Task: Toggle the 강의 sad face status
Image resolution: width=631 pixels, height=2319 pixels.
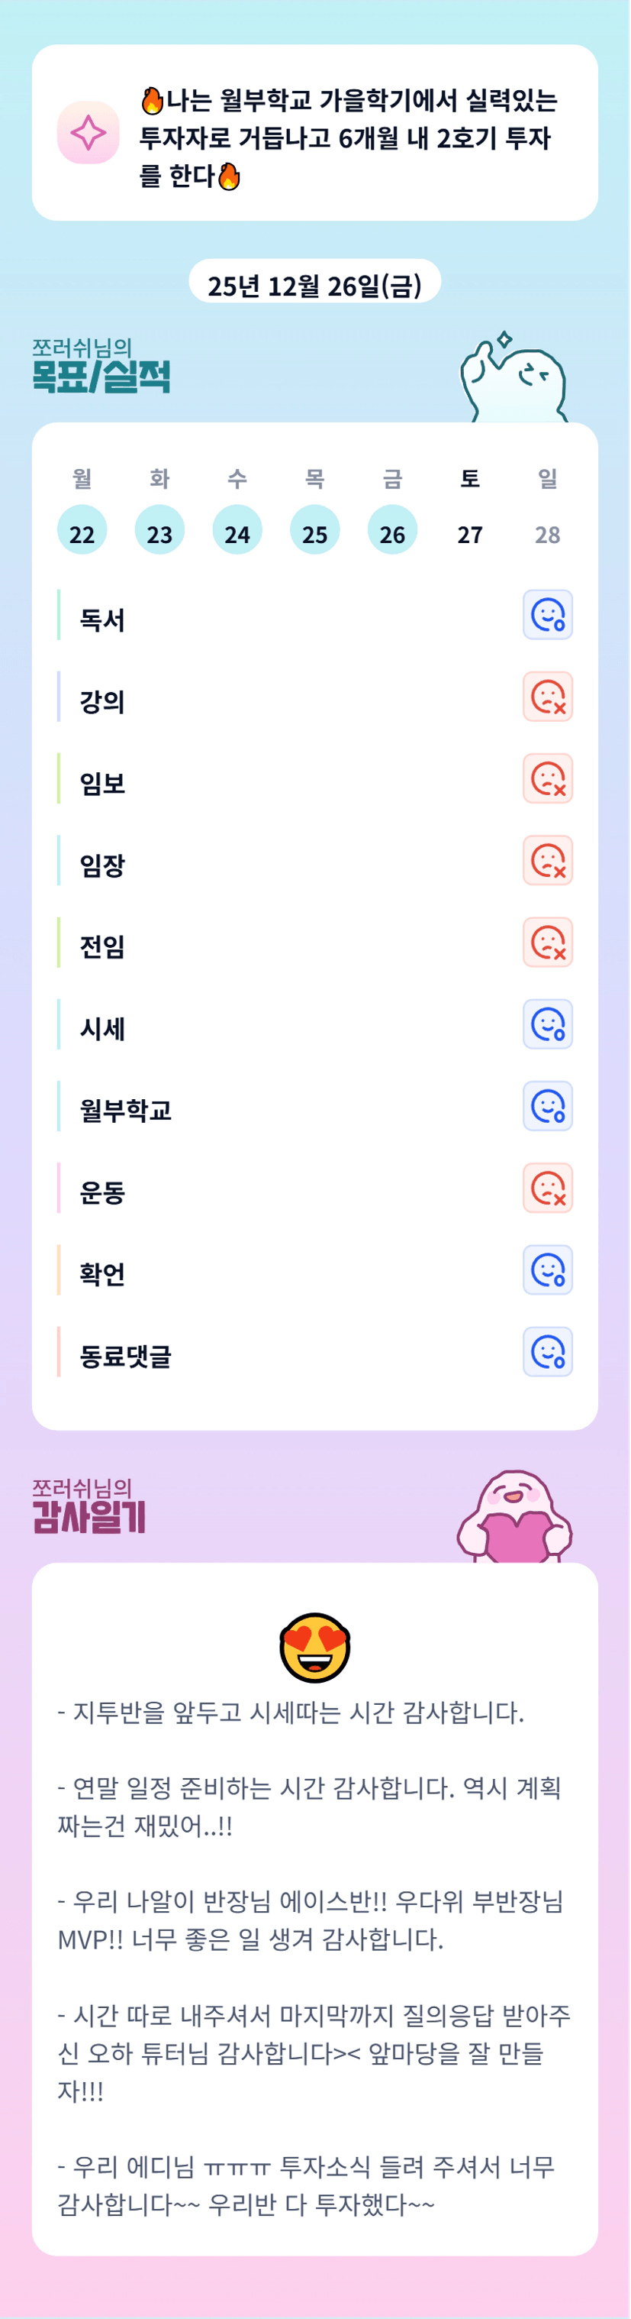Action: click(547, 697)
